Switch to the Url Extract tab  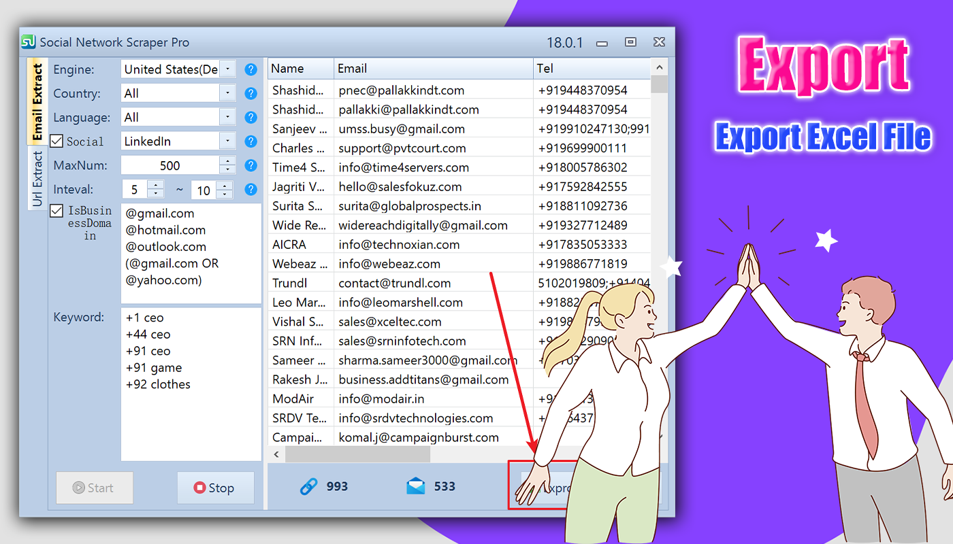tap(37, 178)
